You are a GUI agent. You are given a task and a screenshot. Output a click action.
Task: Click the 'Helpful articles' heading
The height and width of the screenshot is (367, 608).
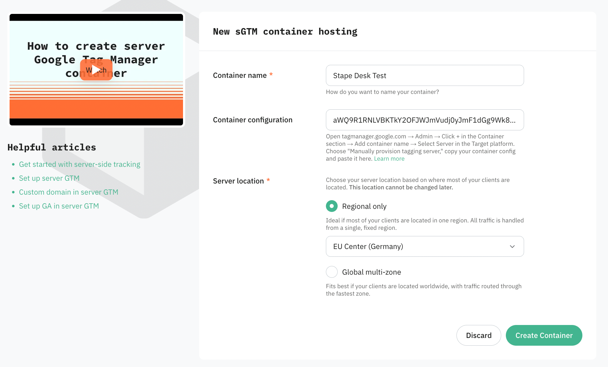pos(52,147)
